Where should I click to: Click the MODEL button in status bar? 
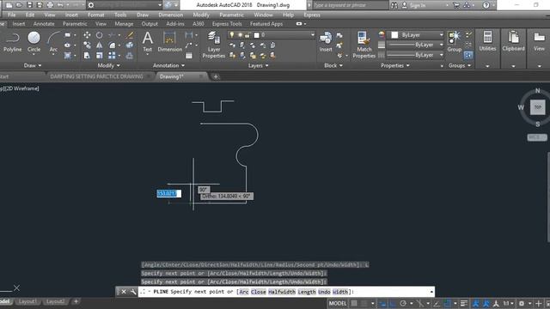pos(338,303)
